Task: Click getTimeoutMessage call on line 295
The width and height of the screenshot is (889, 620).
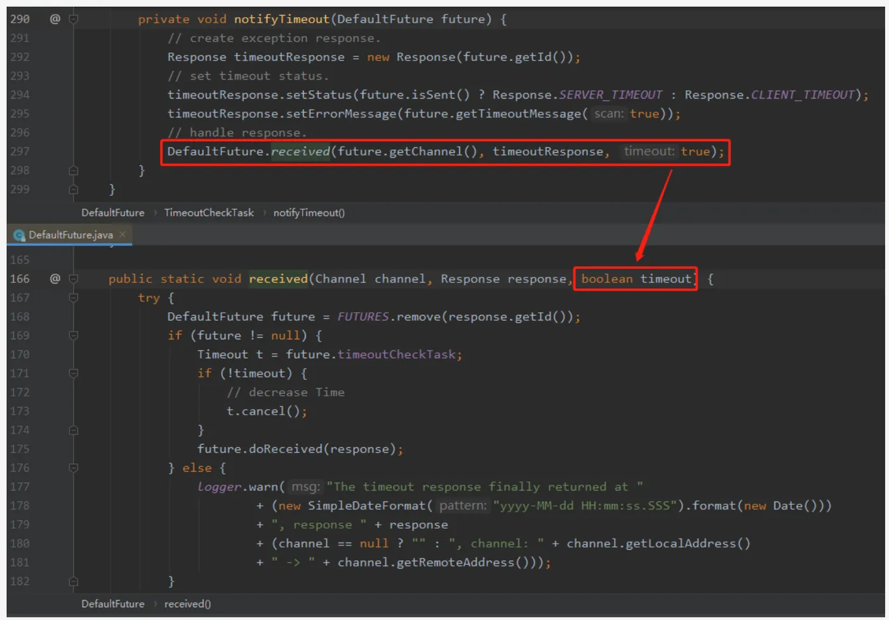Action: [518, 114]
